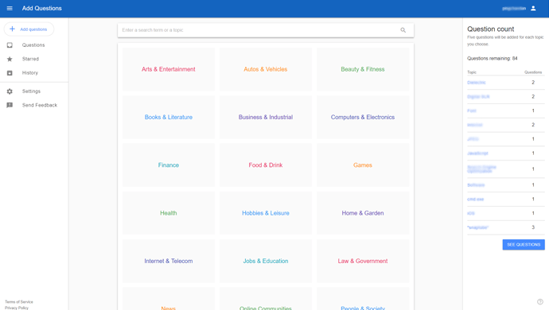Select the Internet & Telecom topic card

(x=169, y=261)
